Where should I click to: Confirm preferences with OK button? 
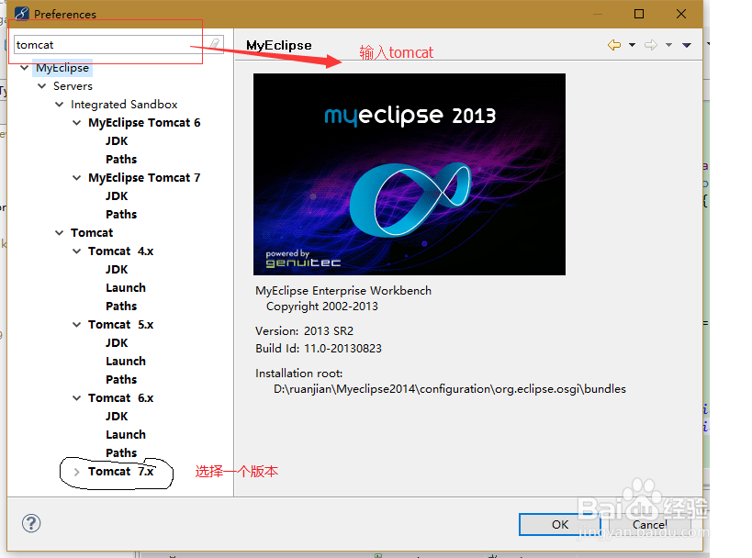(x=560, y=524)
